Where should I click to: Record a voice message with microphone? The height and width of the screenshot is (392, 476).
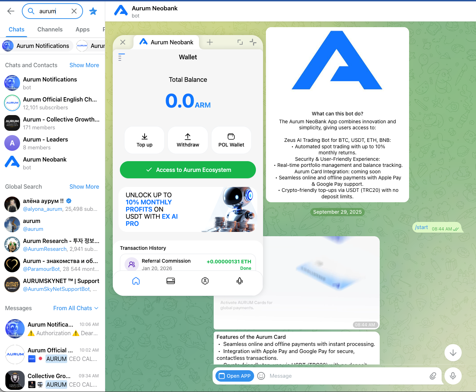click(x=453, y=376)
